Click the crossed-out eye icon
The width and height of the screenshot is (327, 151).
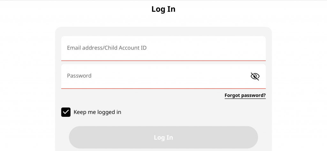255,76
